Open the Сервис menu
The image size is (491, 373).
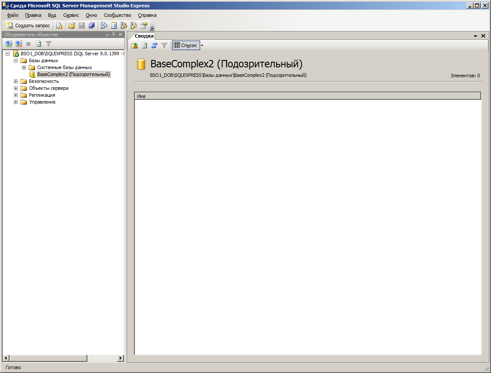(x=71, y=15)
